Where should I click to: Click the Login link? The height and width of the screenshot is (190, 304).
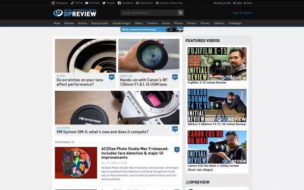click(x=236, y=13)
